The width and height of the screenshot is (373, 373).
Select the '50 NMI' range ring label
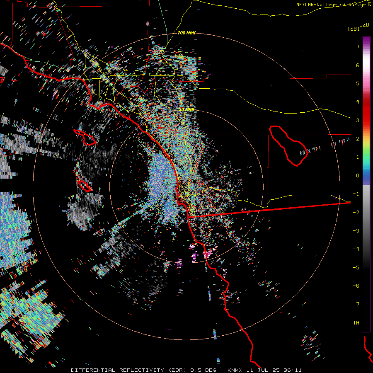(x=186, y=109)
